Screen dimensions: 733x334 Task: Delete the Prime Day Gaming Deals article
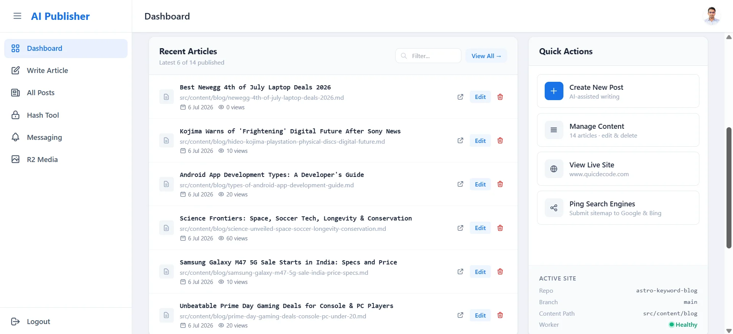pos(500,315)
